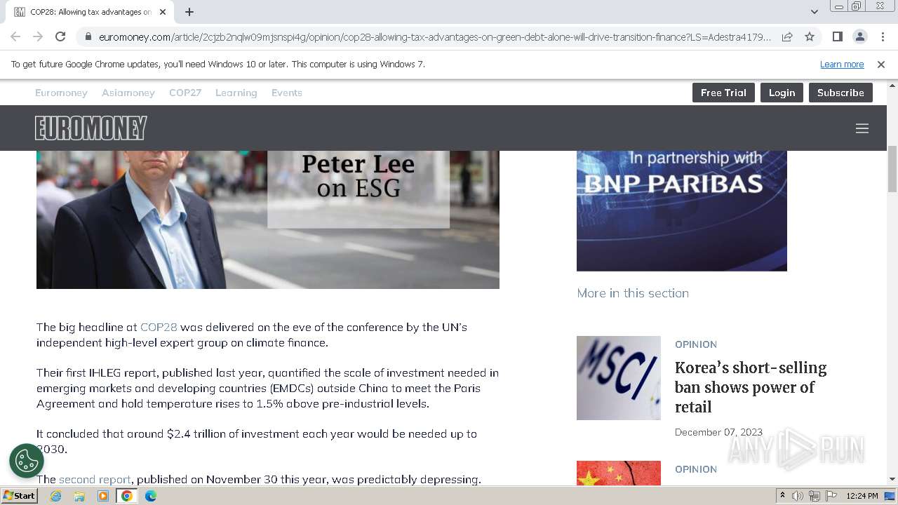The height and width of the screenshot is (505, 898).
Task: Expand the tab search chevron
Action: [814, 12]
